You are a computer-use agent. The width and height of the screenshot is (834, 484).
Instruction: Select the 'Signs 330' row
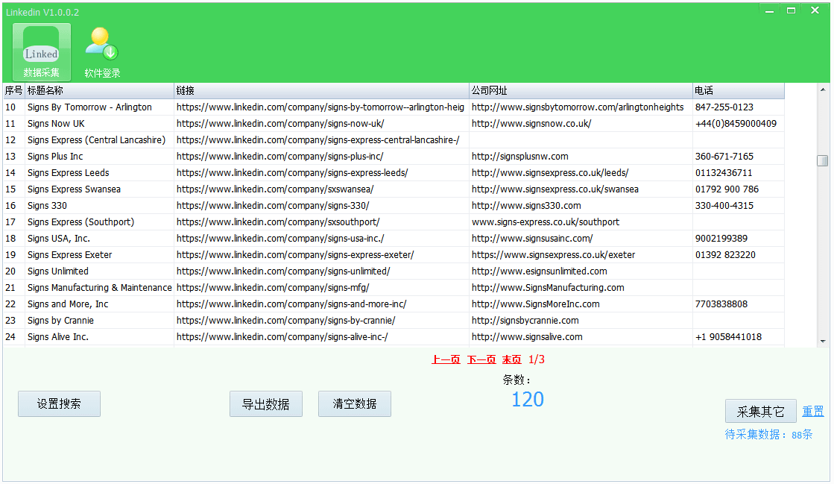tap(394, 206)
